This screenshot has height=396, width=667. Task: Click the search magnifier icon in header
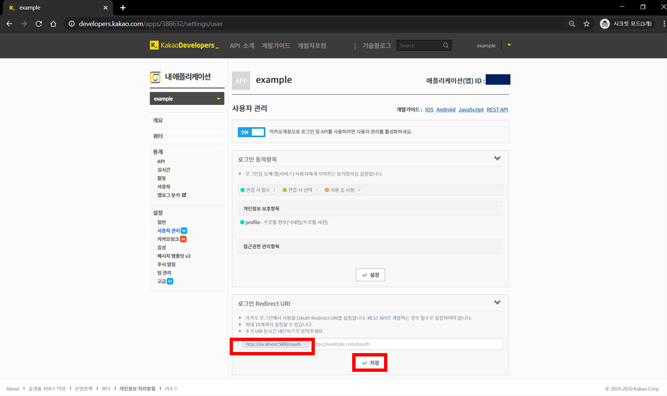click(x=446, y=46)
